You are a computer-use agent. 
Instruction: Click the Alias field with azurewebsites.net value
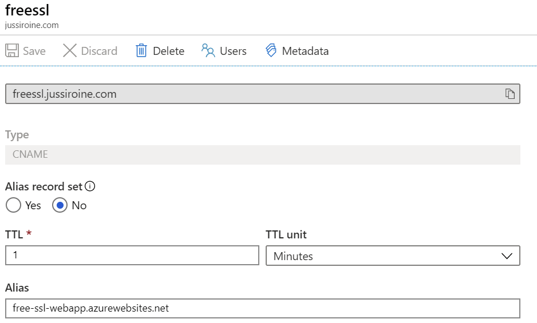click(263, 308)
